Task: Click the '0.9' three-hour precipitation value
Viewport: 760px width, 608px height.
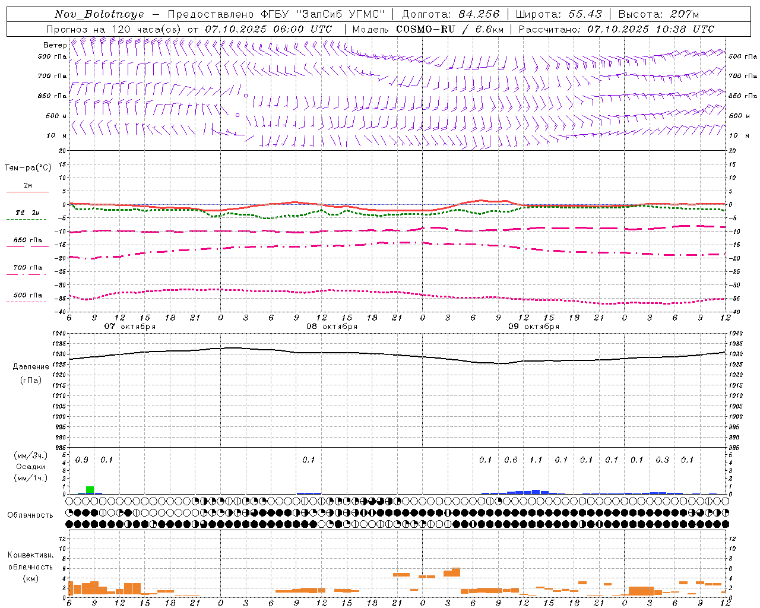Action: pos(82,460)
